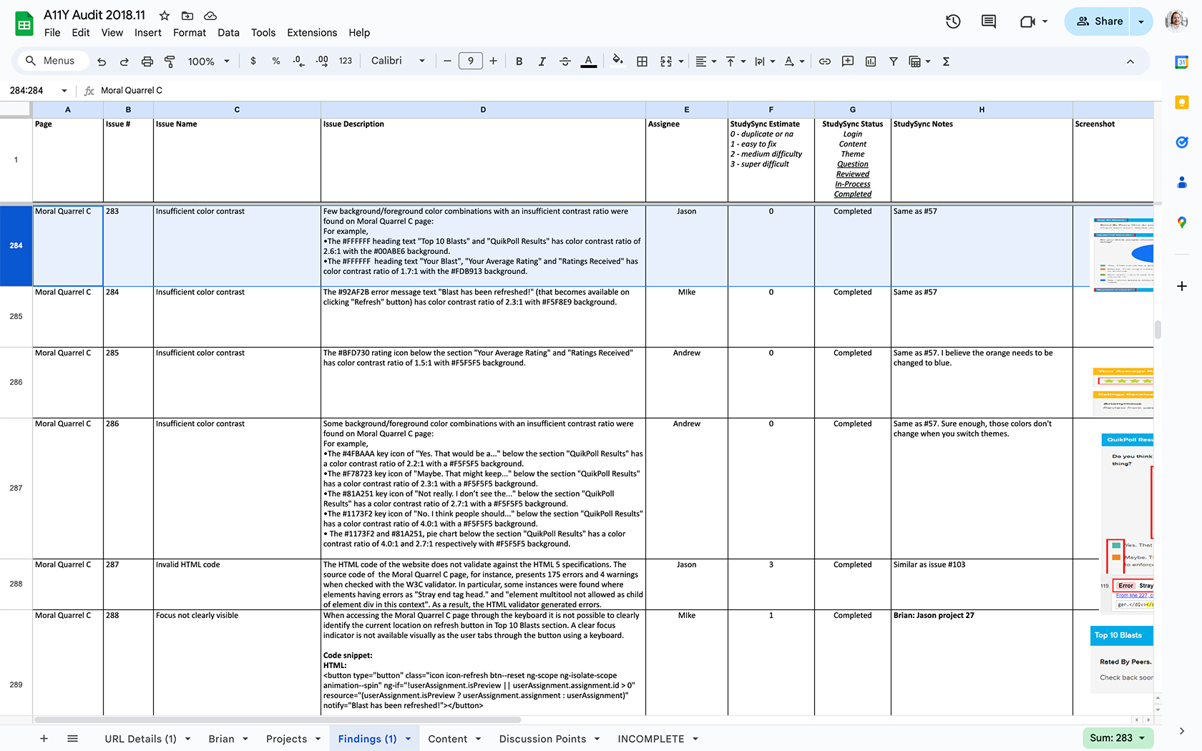Open the Data menu

point(229,33)
